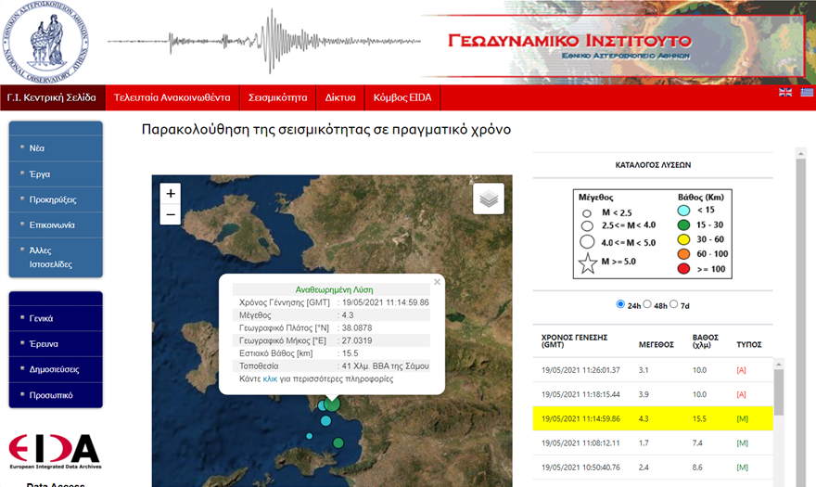
Task: Open the map layers selector
Action: [x=489, y=199]
